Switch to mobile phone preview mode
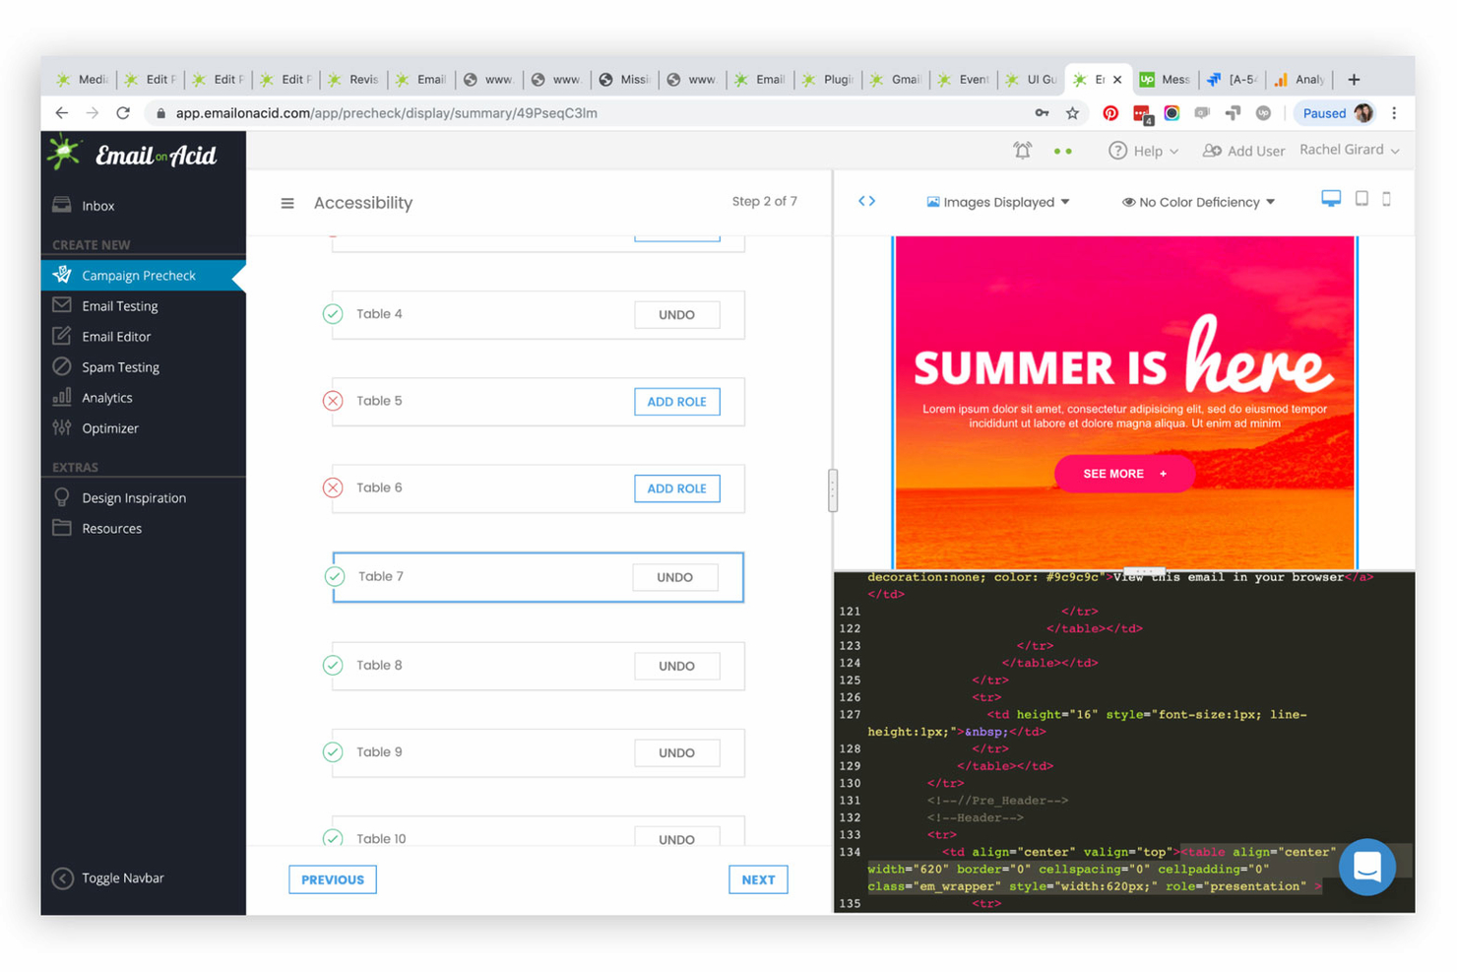The width and height of the screenshot is (1457, 972). (1387, 199)
